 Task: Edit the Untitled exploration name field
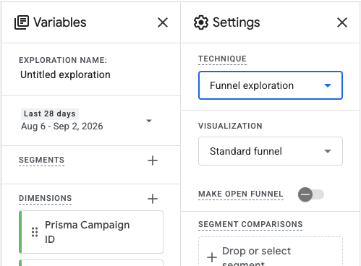click(65, 74)
